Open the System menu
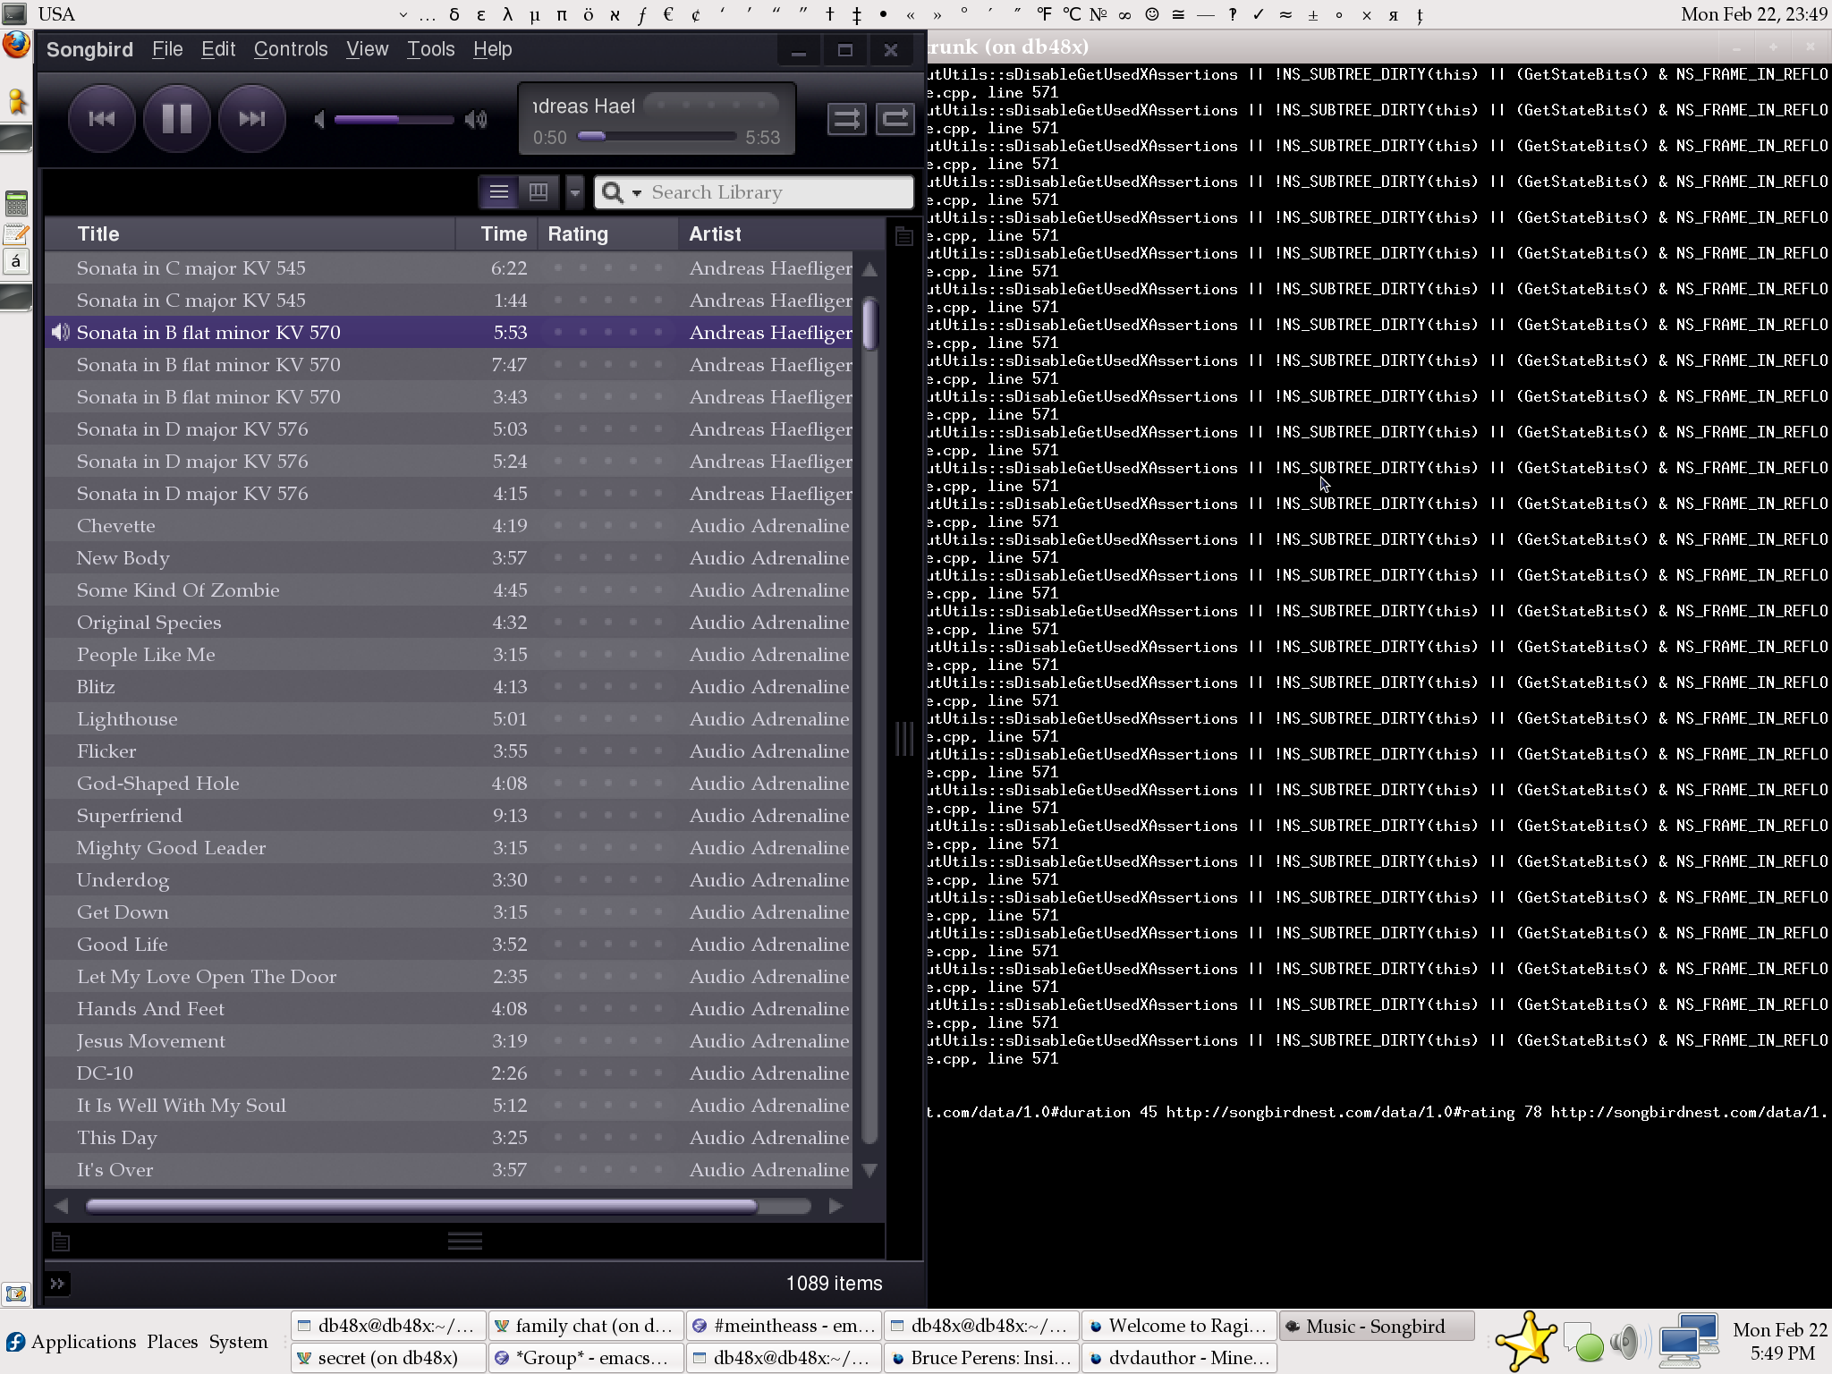Image resolution: width=1832 pixels, height=1374 pixels. (238, 1342)
